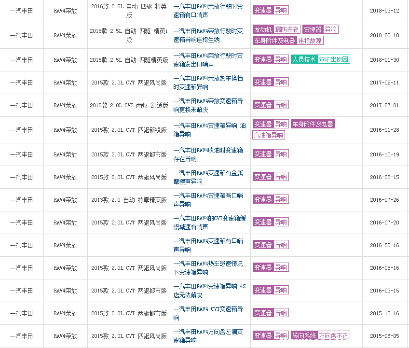Click the 转向系统 category tag
The image size is (409, 348).
(x=304, y=335)
